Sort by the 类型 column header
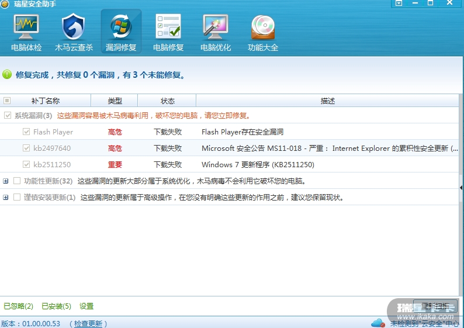464x328 pixels. [115, 101]
